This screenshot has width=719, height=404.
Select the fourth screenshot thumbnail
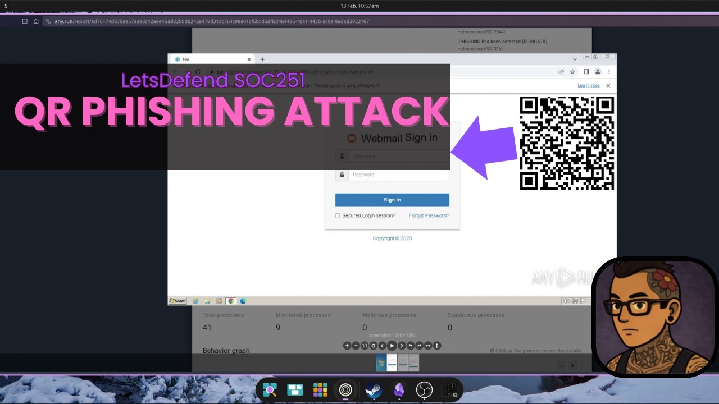pos(414,363)
